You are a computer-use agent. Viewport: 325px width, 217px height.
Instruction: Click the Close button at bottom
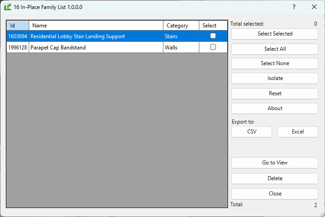click(275, 194)
